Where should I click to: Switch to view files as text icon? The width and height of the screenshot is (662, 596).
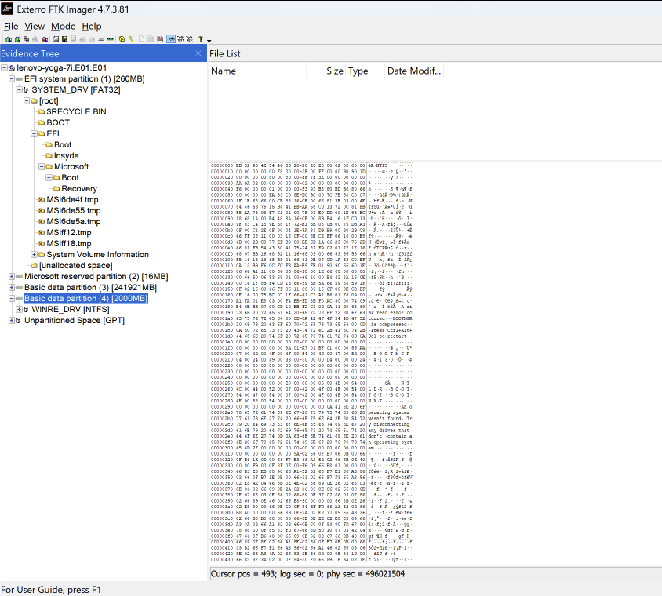tap(180, 39)
